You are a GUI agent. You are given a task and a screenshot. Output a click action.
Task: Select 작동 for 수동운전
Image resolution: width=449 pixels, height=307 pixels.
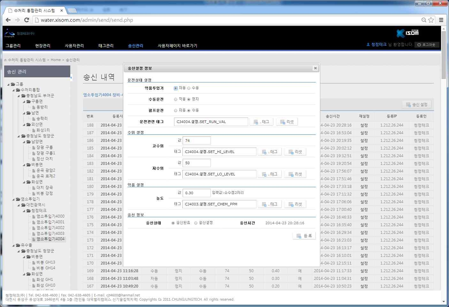point(176,99)
